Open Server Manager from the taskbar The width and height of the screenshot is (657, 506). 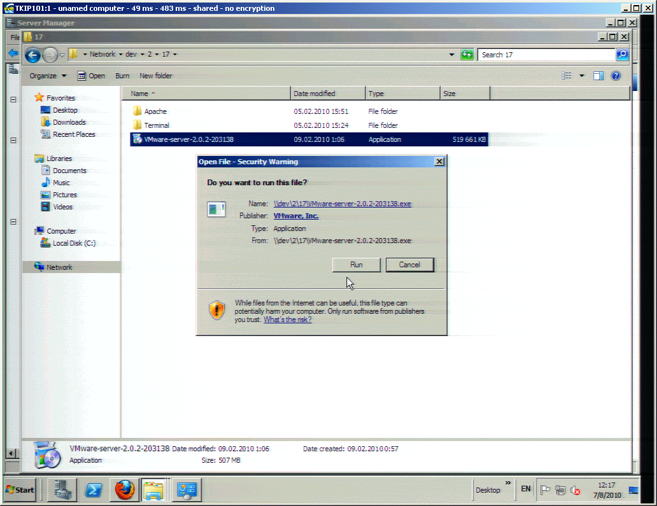click(x=62, y=489)
